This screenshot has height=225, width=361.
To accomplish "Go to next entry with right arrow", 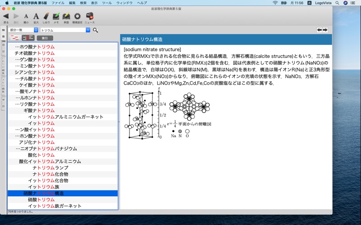I will [325, 30].
